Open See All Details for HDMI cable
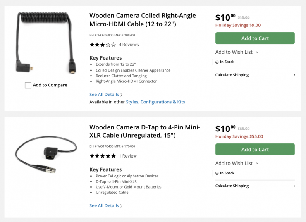 click(x=106, y=95)
